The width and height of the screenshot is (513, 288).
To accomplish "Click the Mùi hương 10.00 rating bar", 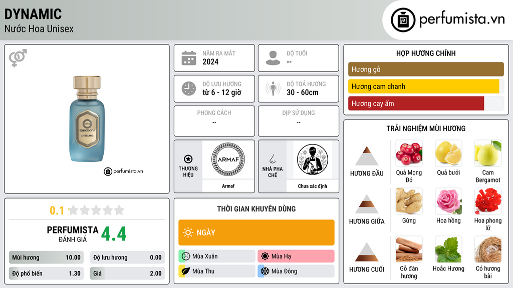I will pos(46,257).
